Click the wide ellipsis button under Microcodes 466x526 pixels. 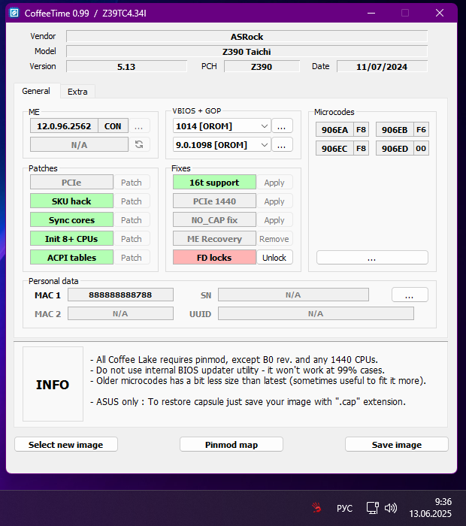(372, 258)
